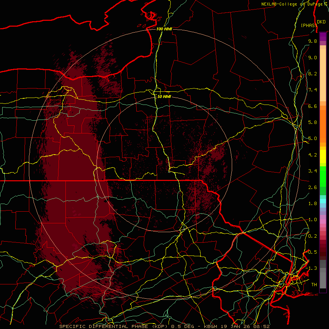Click the 2.6 value on the scale

313,188
